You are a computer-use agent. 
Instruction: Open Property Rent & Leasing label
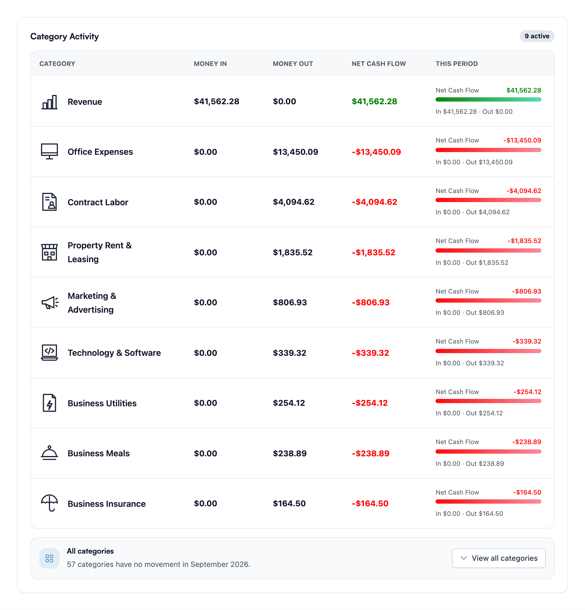point(99,252)
